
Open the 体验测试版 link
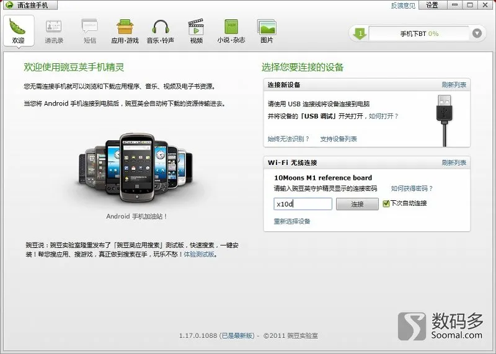click(199, 254)
